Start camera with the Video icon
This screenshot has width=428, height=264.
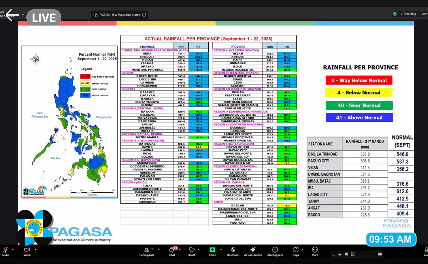coord(27,250)
